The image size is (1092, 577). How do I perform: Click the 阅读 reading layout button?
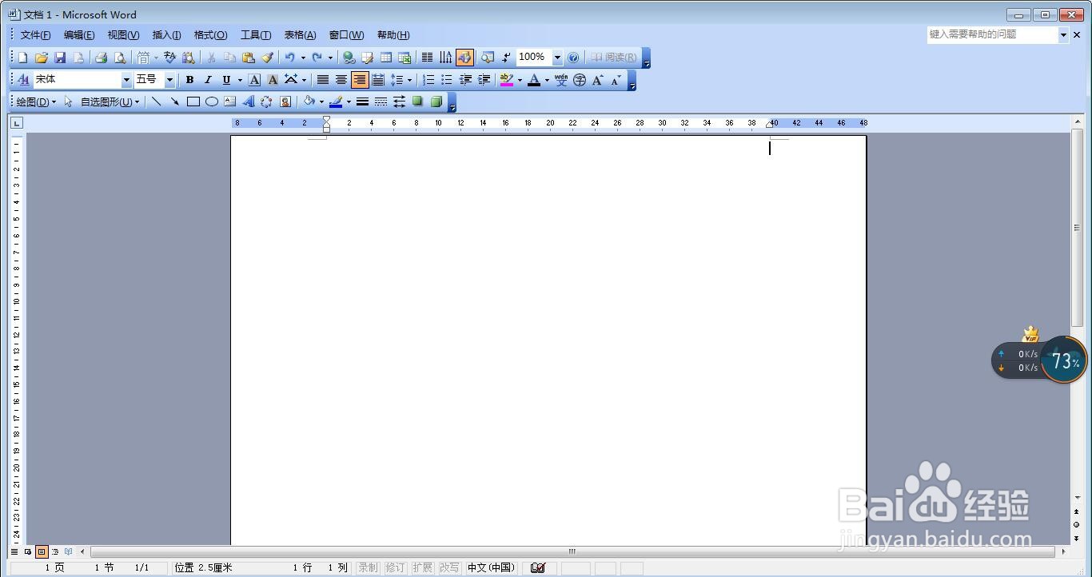pos(614,58)
